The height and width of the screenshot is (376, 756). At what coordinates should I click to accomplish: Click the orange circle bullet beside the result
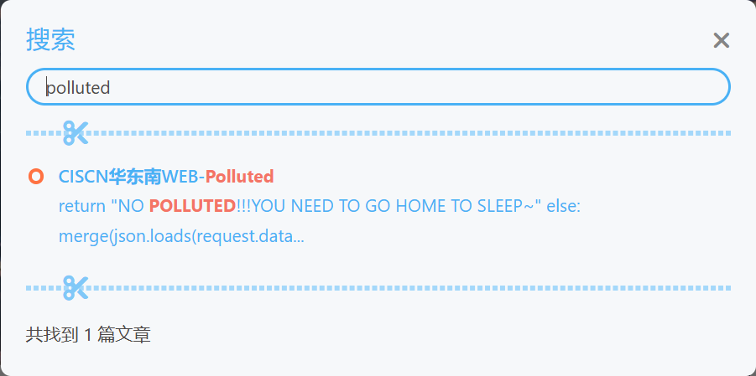tap(35, 176)
